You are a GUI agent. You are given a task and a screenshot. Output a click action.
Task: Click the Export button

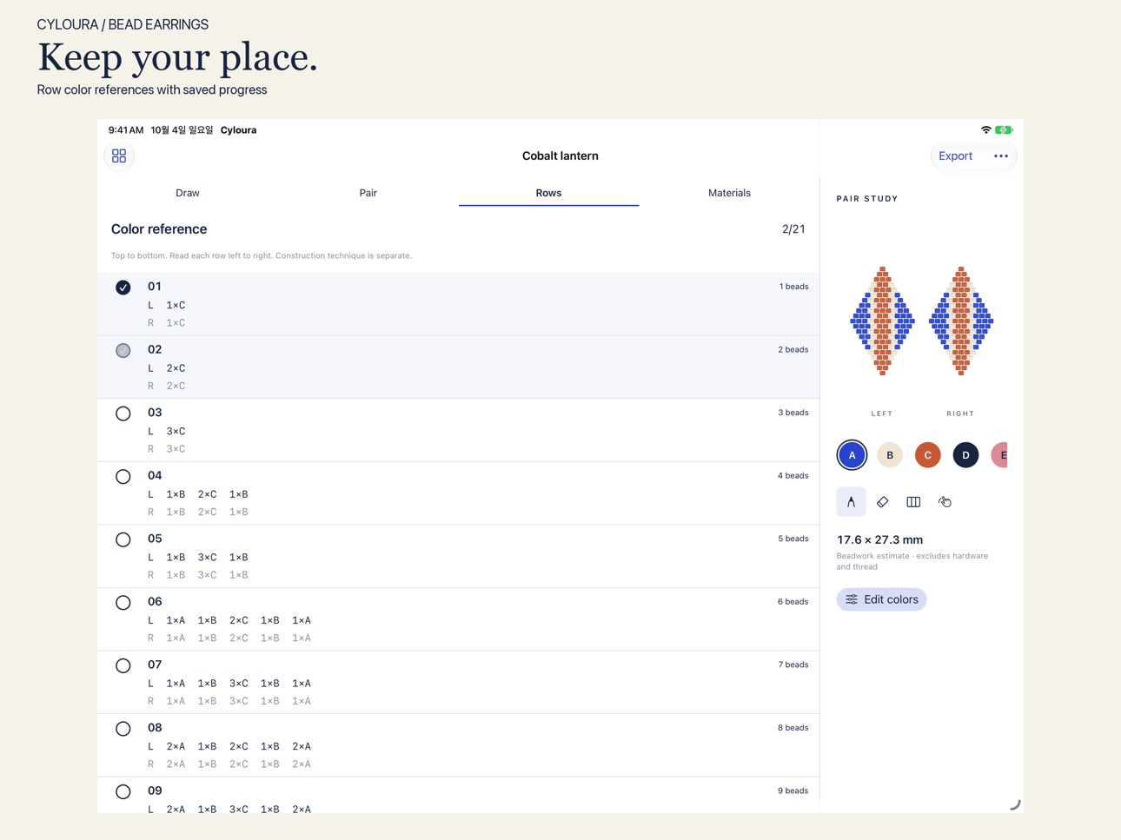(955, 156)
